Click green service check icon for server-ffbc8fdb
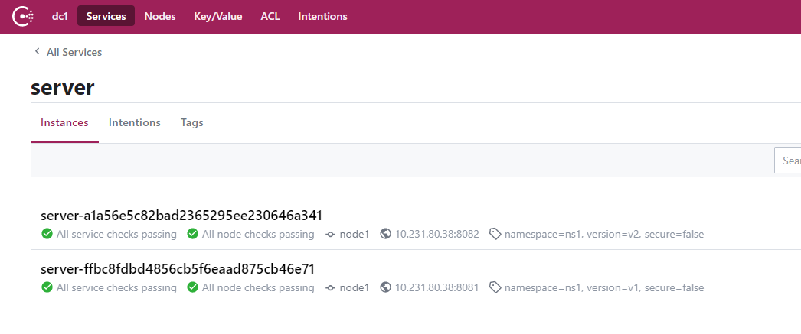The width and height of the screenshot is (801, 334). [x=47, y=287]
